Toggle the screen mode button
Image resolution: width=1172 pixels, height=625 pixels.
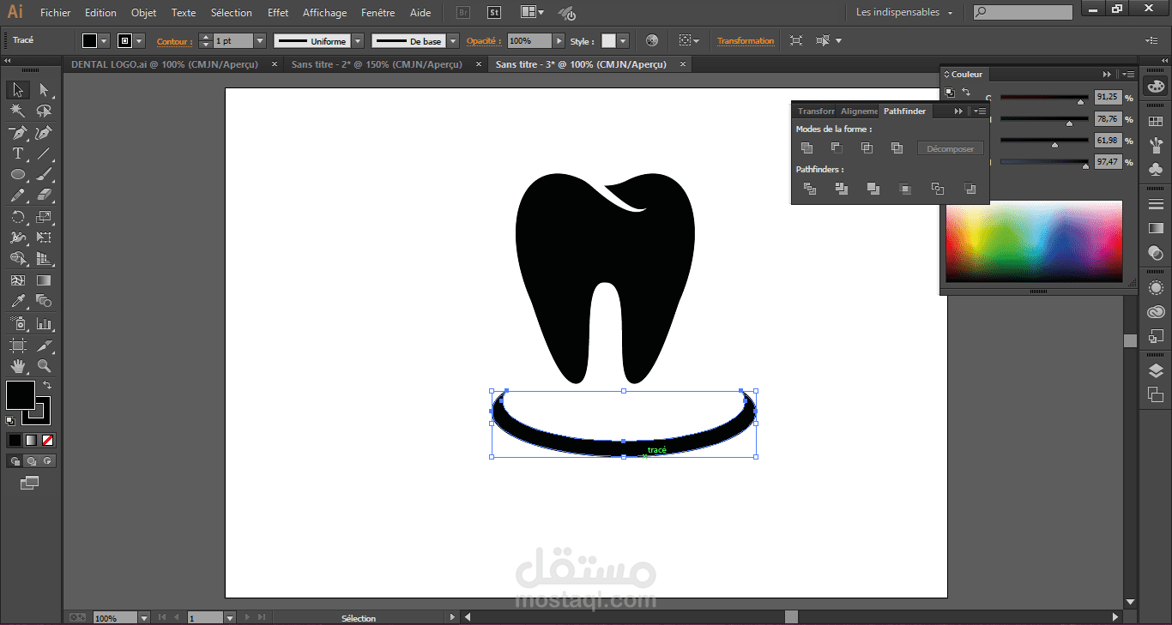(30, 484)
